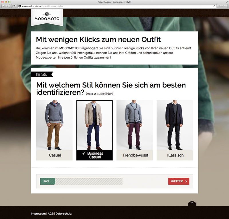Continue with the red WEITER button

pos(179,181)
